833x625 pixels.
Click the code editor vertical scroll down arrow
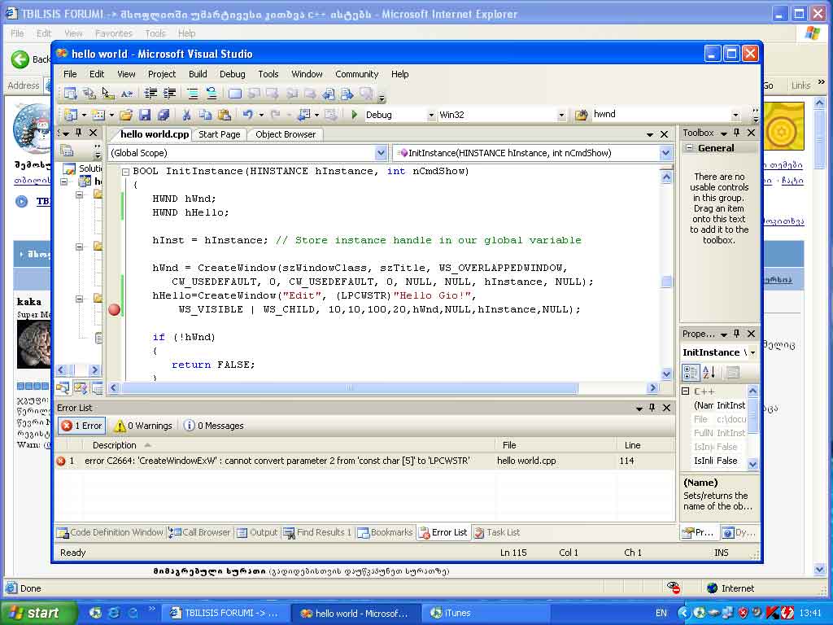tap(667, 374)
